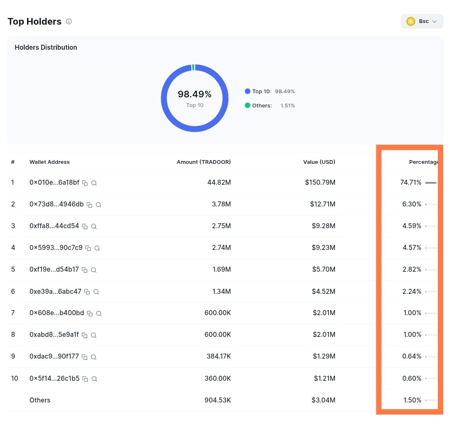This screenshot has width=451, height=428.
Task: Toggle the Top 10 legend dot
Action: coord(247,91)
